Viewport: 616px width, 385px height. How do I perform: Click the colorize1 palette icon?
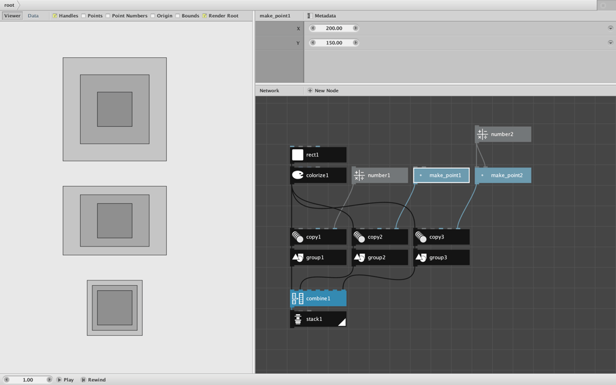pos(298,175)
